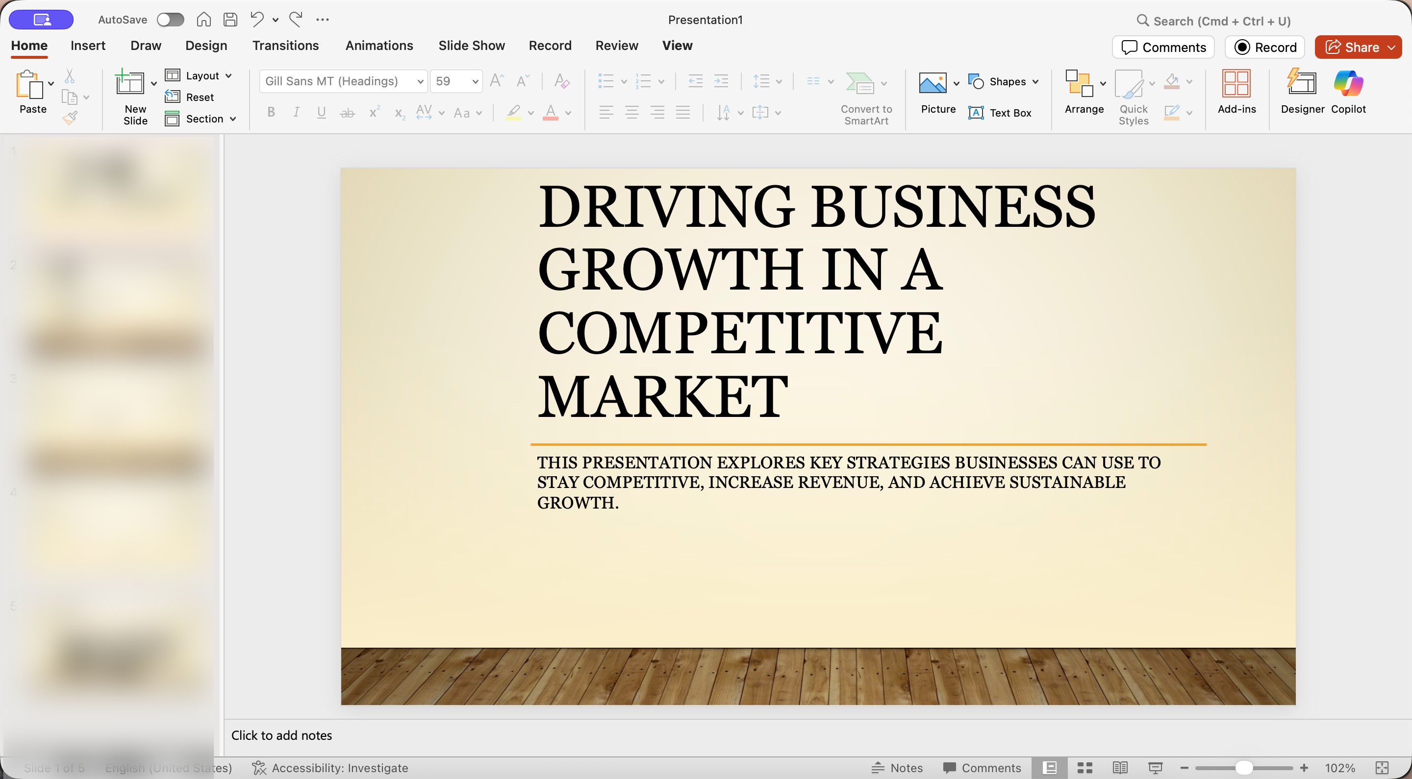Click Convert to SmartArt icon
This screenshot has width=1412, height=779.
(859, 83)
